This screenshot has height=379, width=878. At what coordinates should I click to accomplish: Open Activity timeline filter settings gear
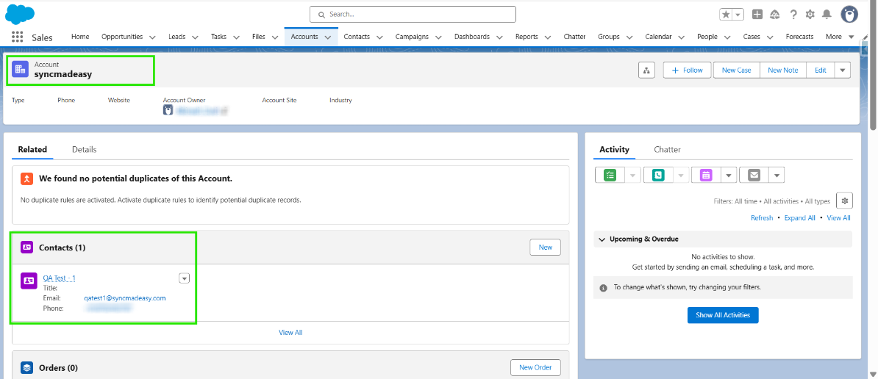(x=844, y=201)
